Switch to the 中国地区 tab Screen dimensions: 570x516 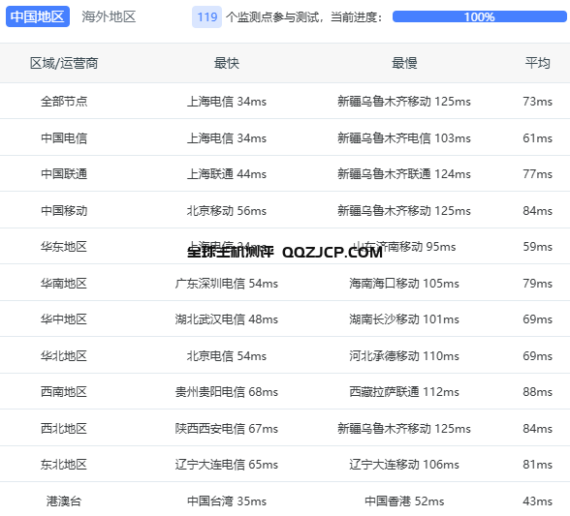click(x=38, y=16)
